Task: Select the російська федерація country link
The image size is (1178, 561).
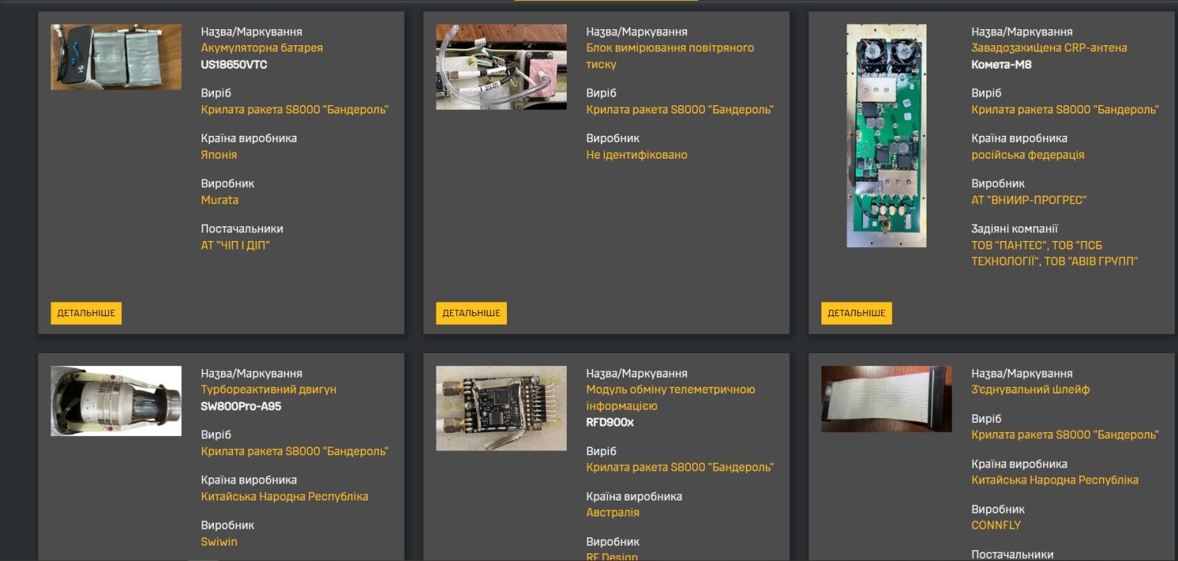Action: click(x=1027, y=155)
